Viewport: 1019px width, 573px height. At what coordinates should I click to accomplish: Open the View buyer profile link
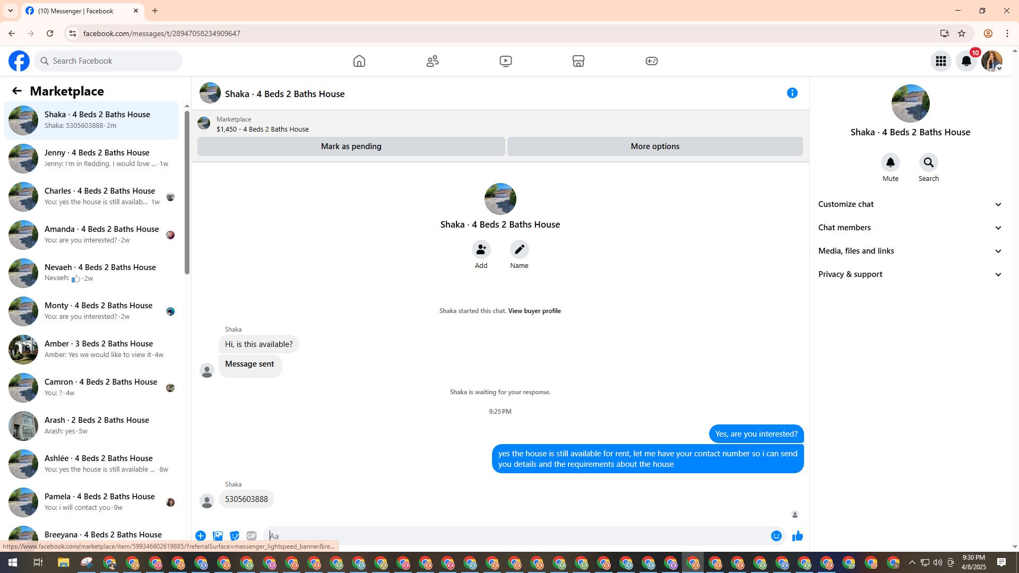coord(534,311)
